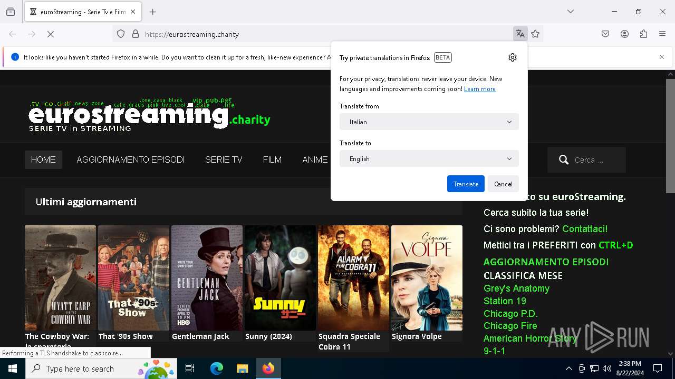675x379 pixels.
Task: Open Chicago Fire link
Action: tap(510, 326)
